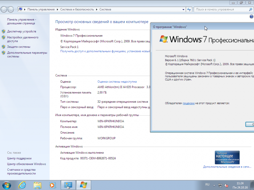Image resolution: width=254 pixels, height=190 pixels.
Task: Click the Refresh button in address bar
Action: click(189, 9)
